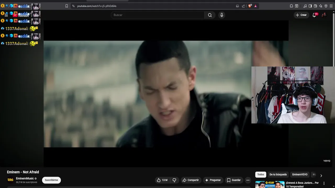Click the install app icon in address bar
Screen dimensions: 335x188
point(237,6)
